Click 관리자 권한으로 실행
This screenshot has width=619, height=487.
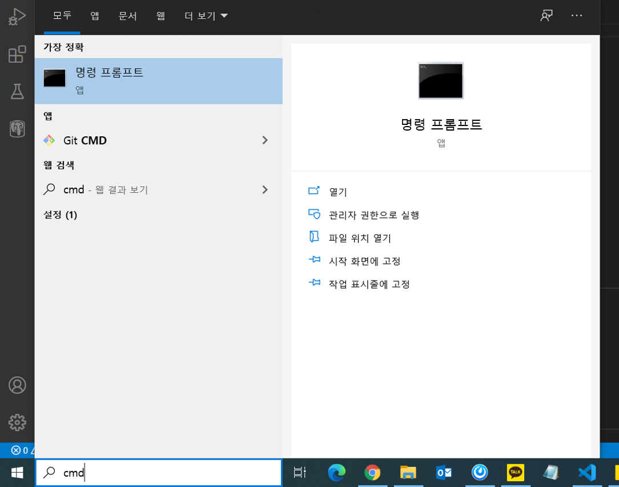click(374, 215)
